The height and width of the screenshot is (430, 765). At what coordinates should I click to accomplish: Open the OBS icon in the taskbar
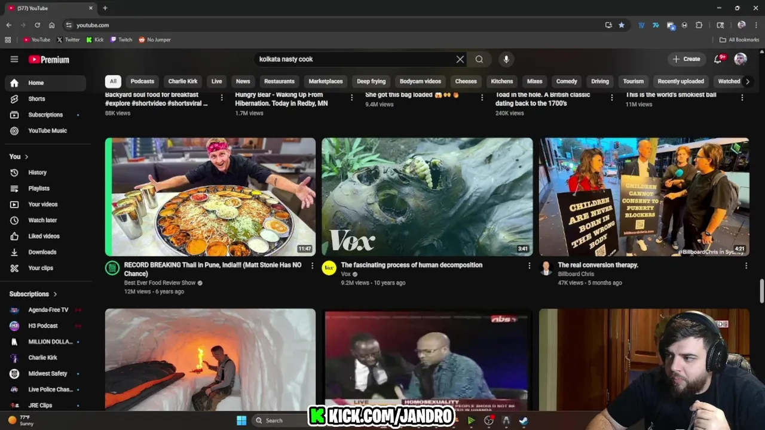pos(489,420)
